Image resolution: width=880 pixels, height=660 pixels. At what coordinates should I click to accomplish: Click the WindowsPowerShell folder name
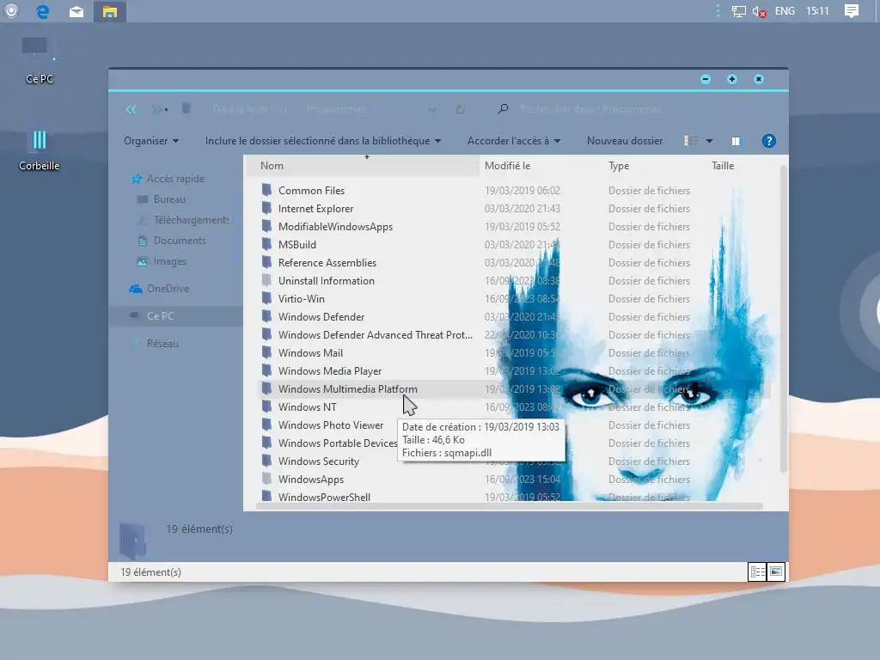point(324,498)
